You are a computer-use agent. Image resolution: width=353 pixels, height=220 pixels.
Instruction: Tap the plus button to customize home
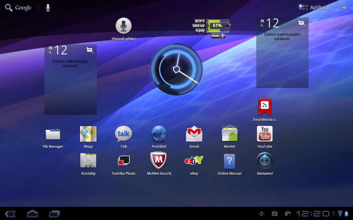pos(344,8)
